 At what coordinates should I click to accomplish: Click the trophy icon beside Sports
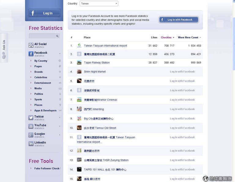[x=60, y=99]
